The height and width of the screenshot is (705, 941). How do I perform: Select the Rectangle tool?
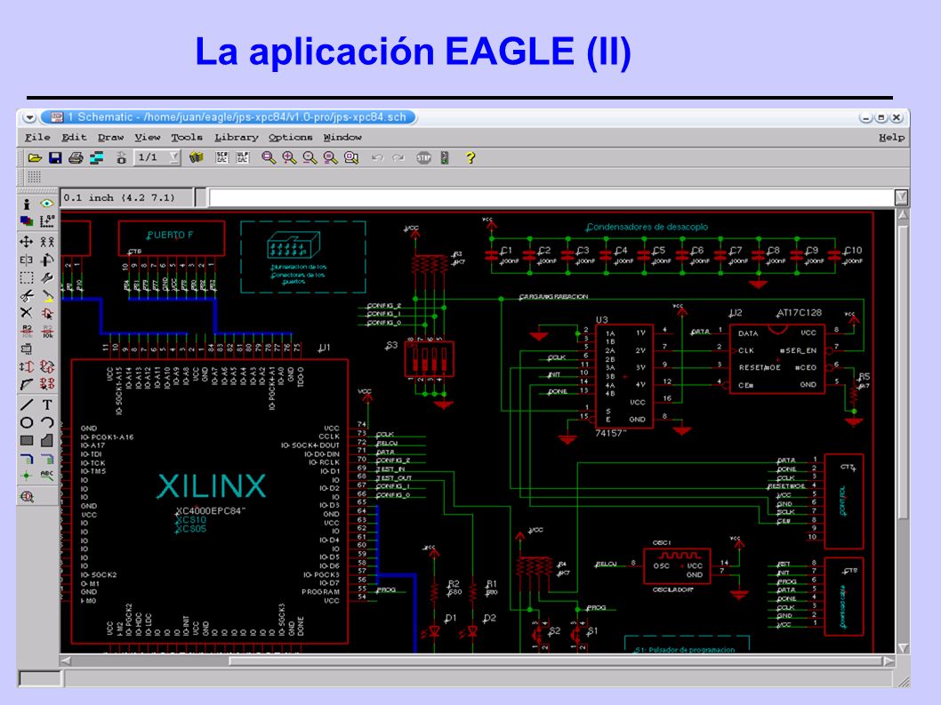coord(27,440)
